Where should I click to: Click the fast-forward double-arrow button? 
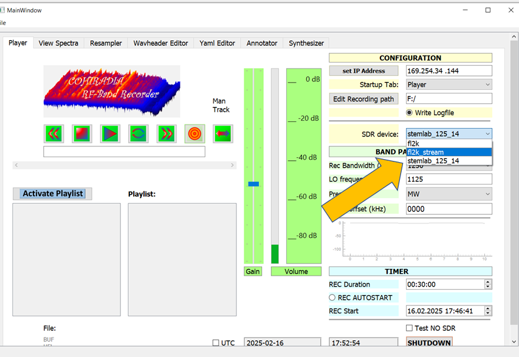[x=167, y=134]
